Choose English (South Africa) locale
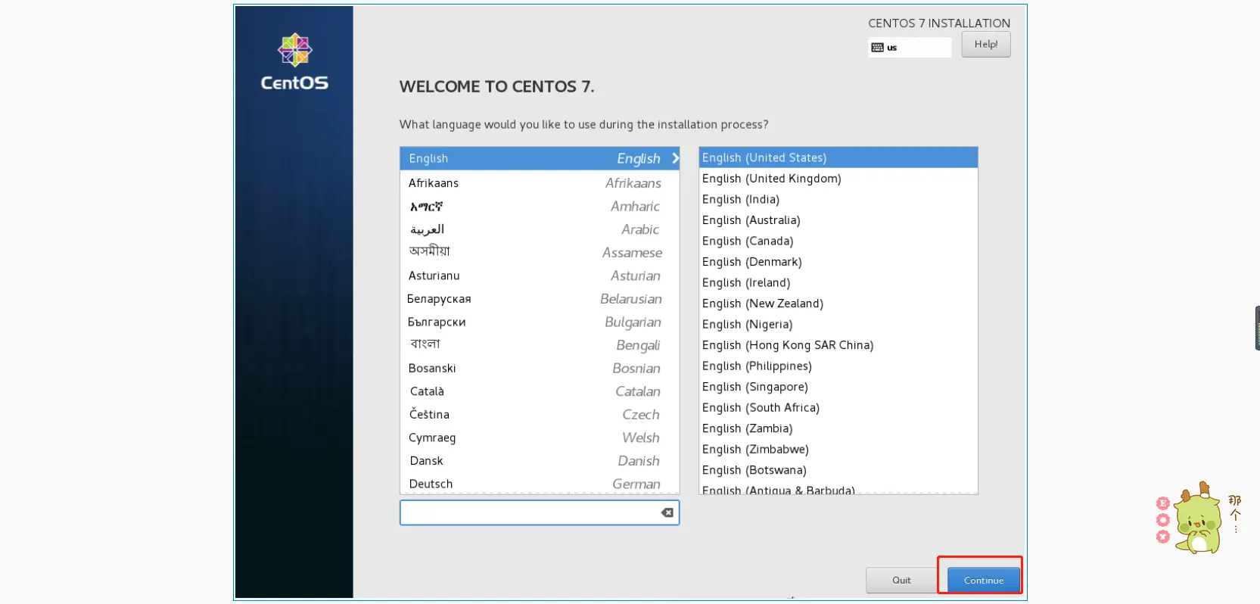This screenshot has width=1260, height=604. 838,407
